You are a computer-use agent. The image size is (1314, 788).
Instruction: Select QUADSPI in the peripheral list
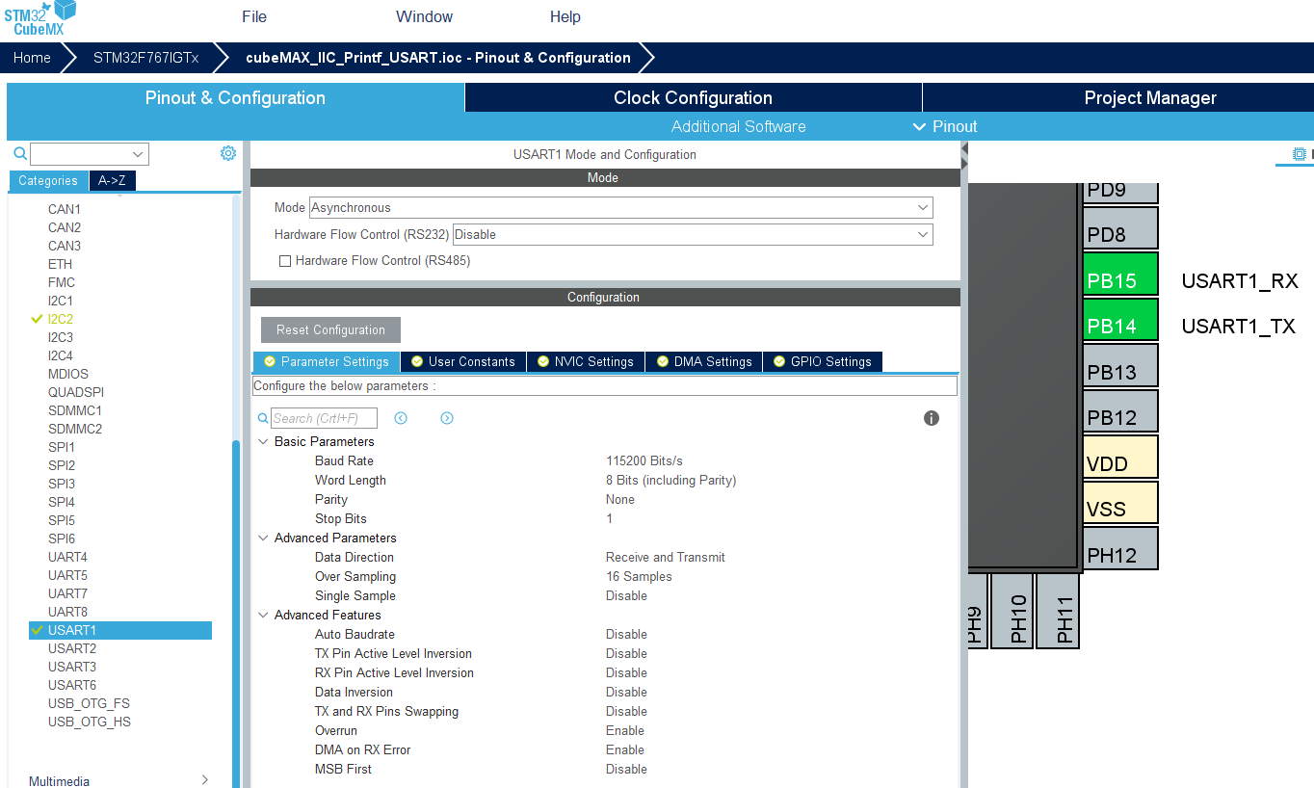[76, 392]
